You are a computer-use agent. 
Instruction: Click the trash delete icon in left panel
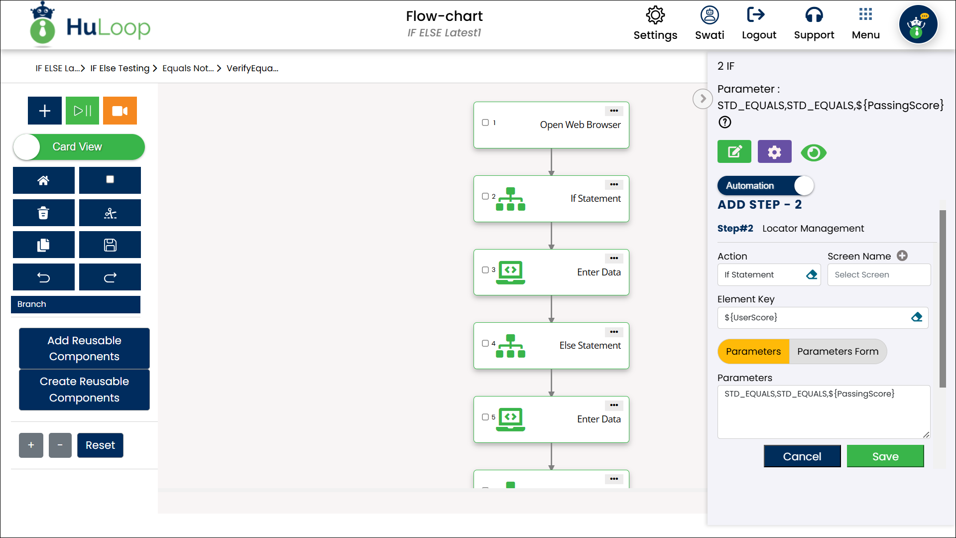[x=43, y=213]
